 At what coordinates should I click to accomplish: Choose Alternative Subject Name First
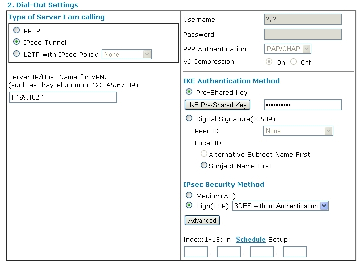(204, 154)
